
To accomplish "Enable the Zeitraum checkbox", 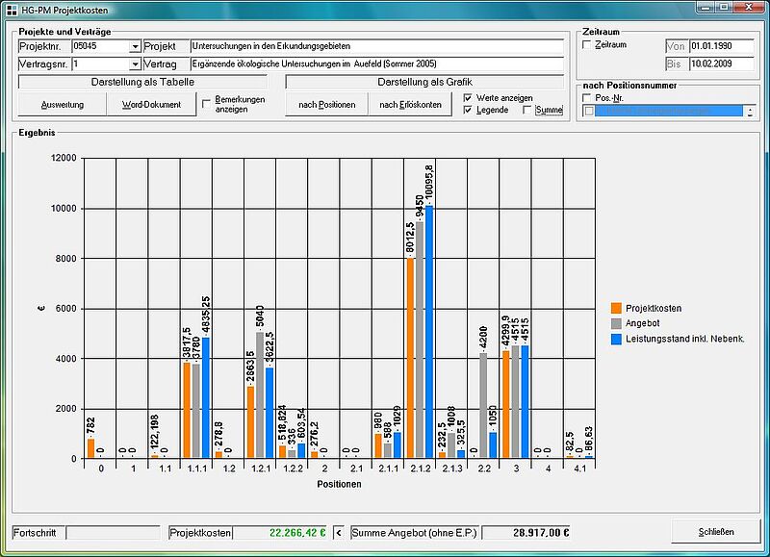I will click(588, 45).
